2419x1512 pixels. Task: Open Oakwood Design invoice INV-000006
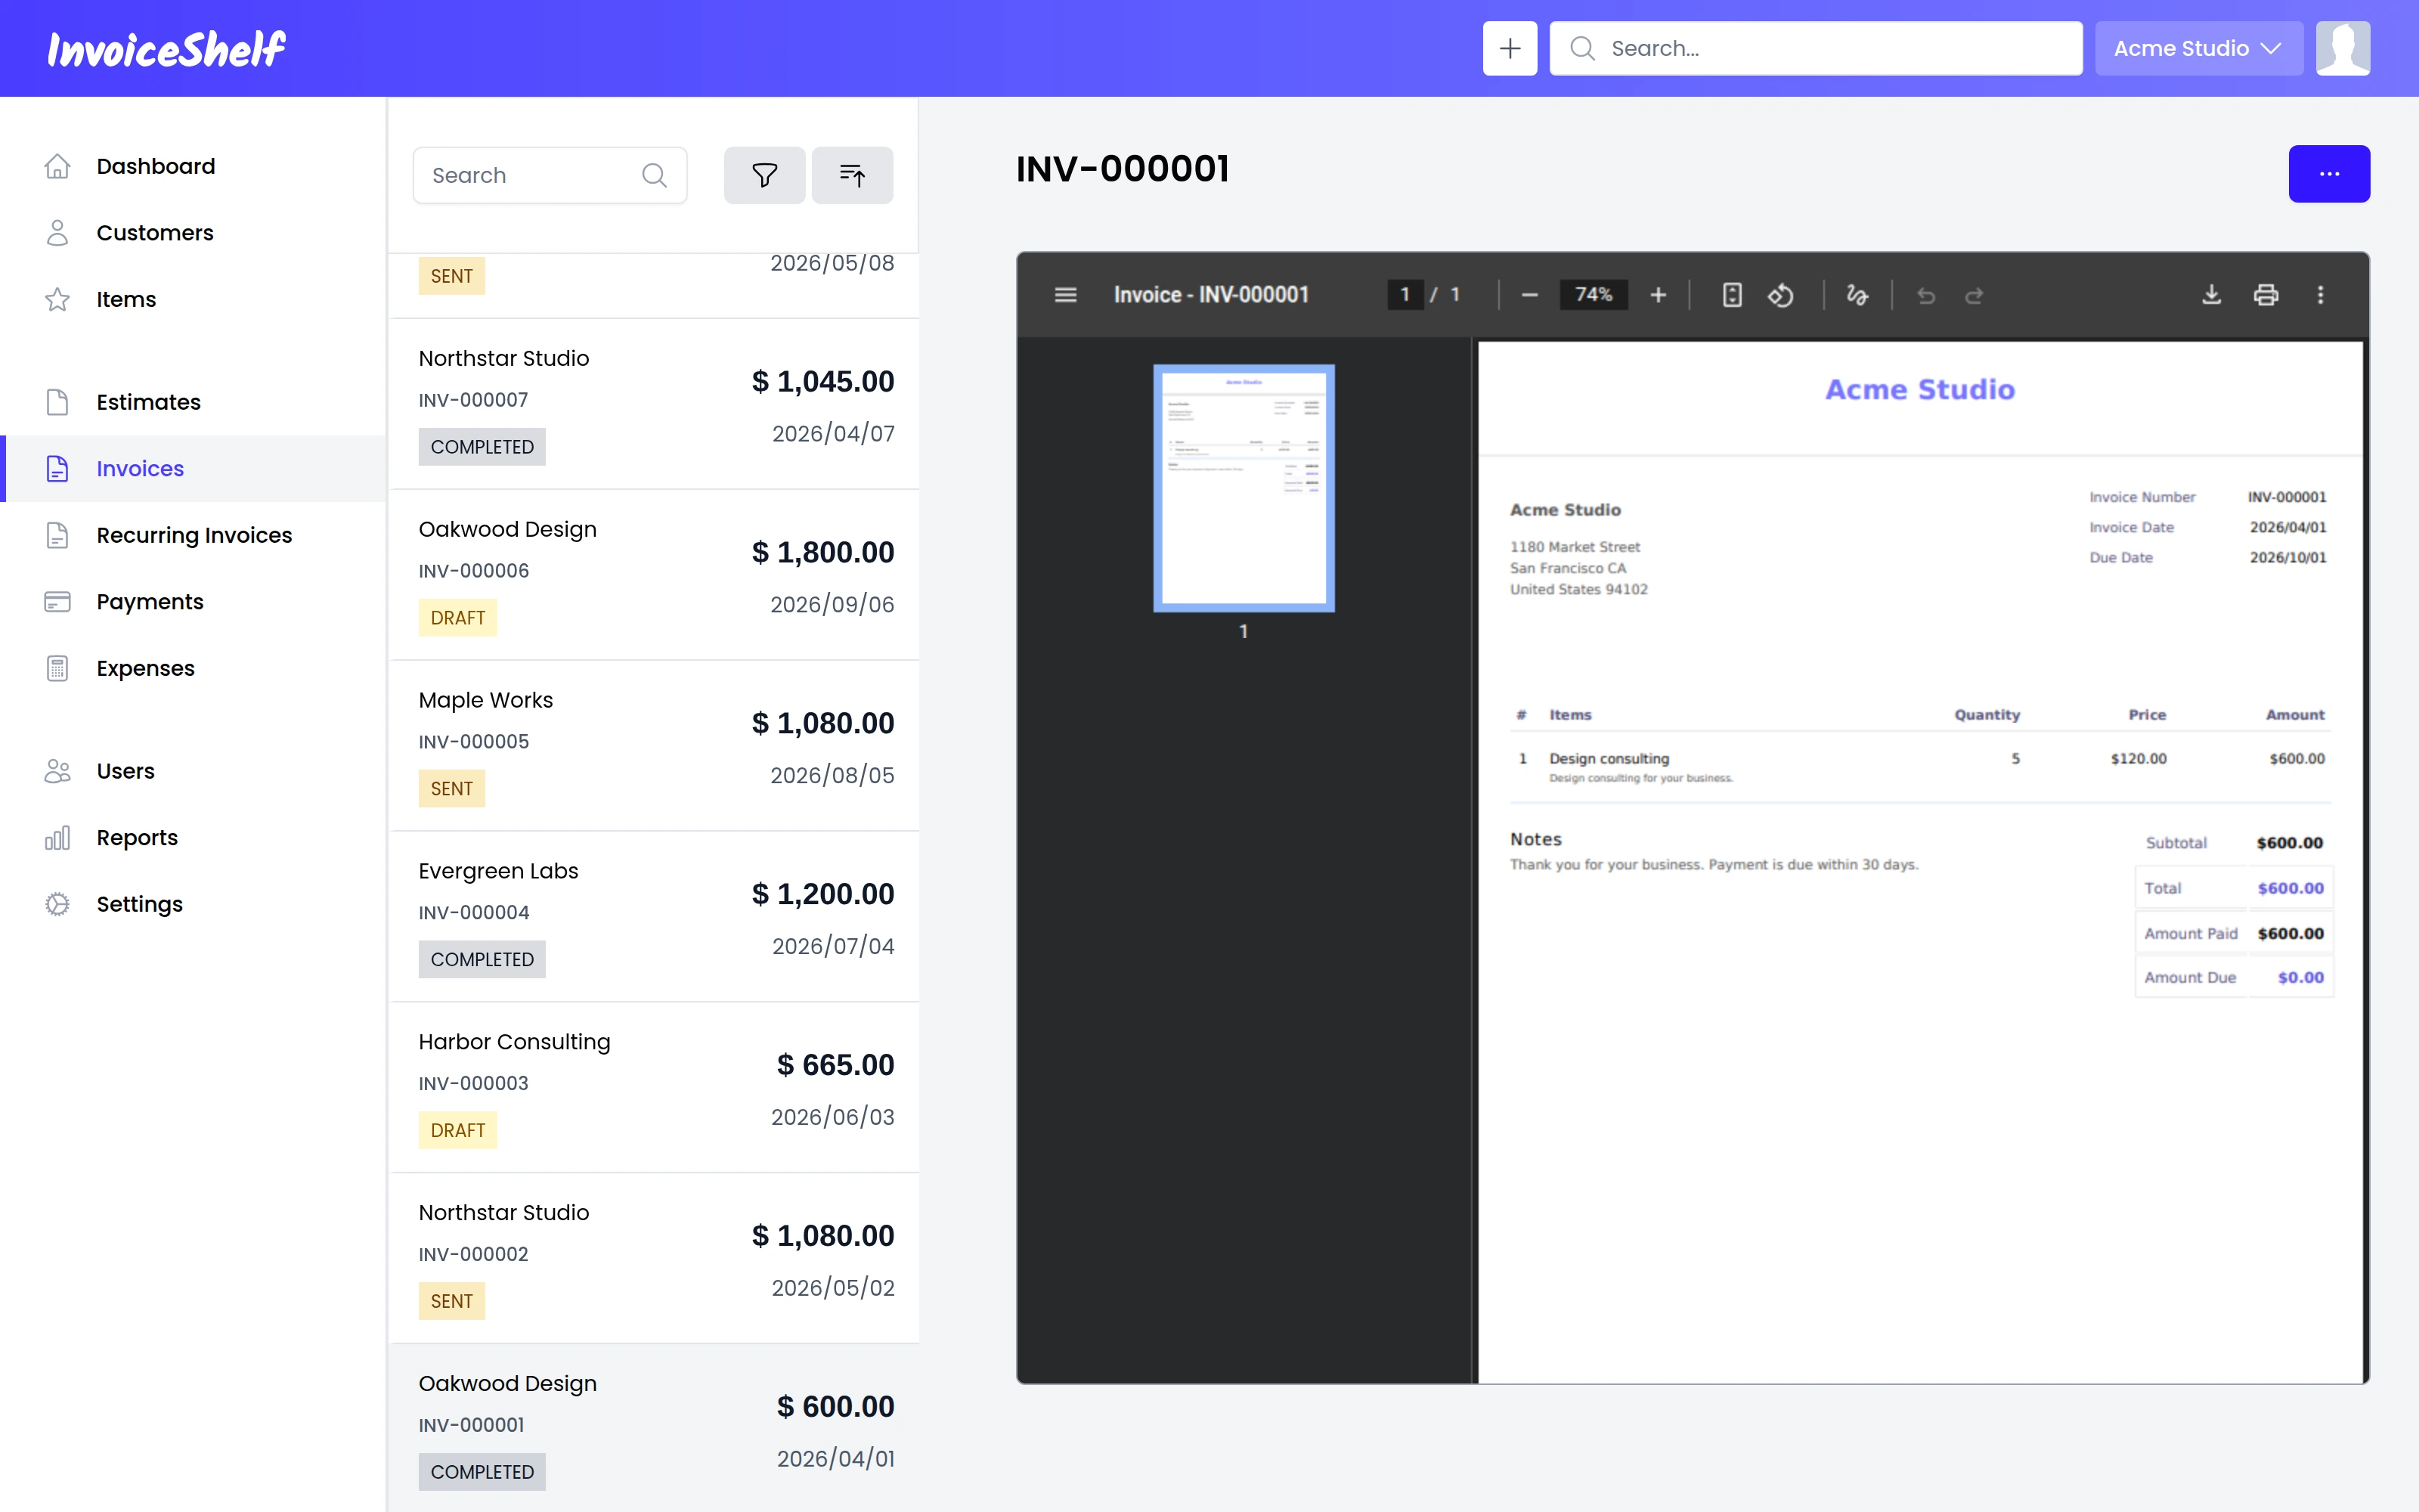tap(655, 575)
